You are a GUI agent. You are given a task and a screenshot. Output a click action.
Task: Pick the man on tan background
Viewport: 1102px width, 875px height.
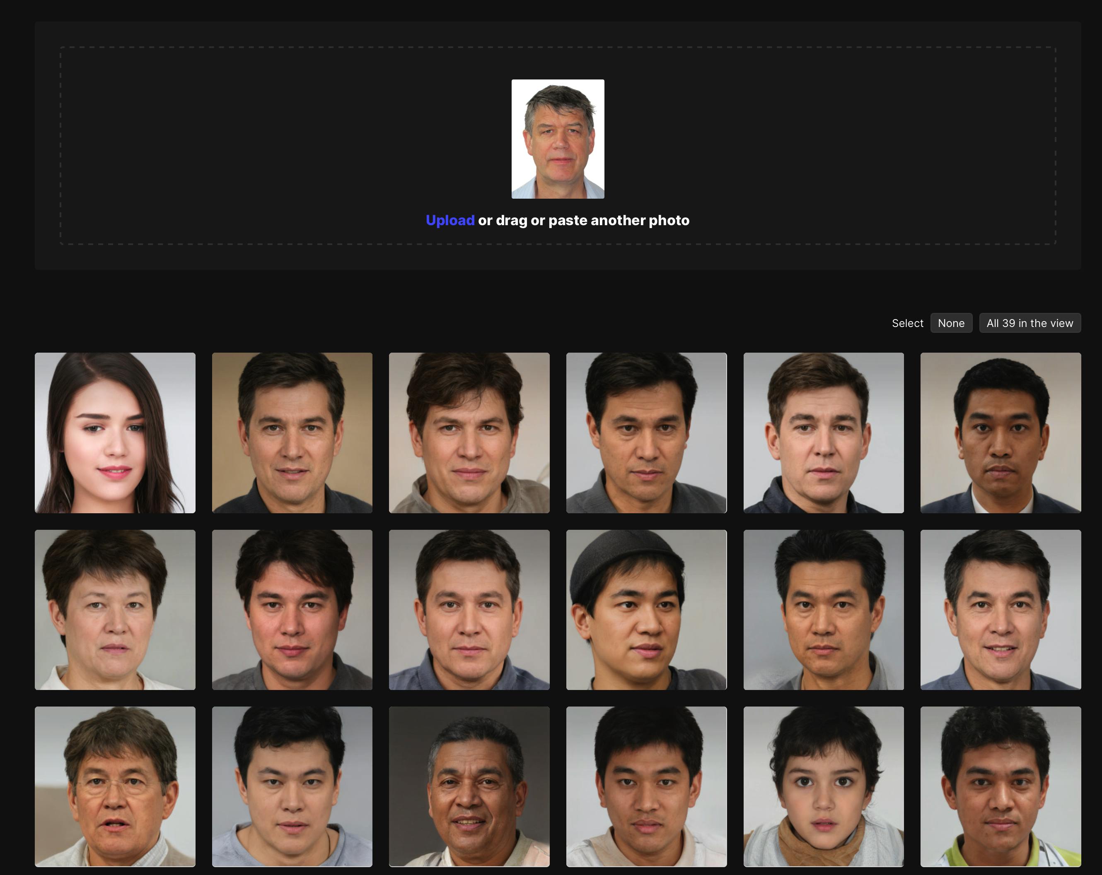point(292,433)
